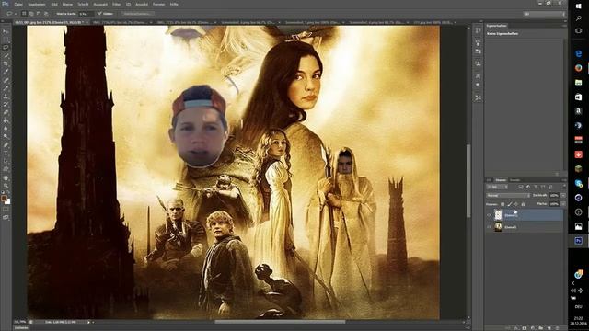The image size is (589, 331).
Task: Click the Weiche Kante feather field
Action: coord(86,14)
